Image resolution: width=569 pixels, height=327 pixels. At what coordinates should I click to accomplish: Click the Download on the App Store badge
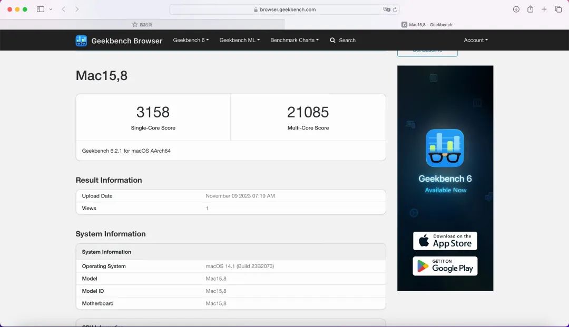pos(445,241)
